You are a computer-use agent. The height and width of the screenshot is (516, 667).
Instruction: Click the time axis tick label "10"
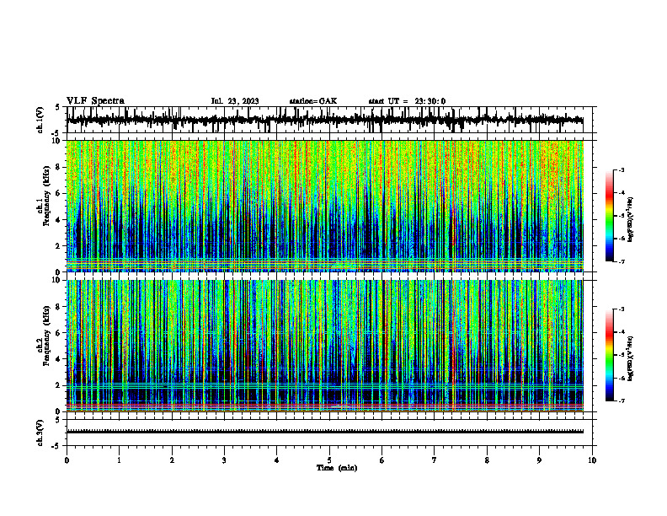point(592,460)
